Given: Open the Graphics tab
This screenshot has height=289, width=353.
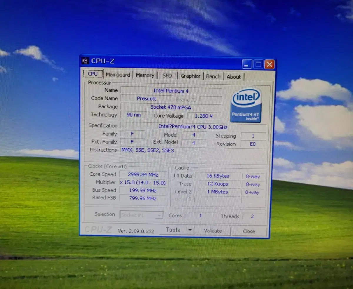Looking at the screenshot, I should (x=190, y=76).
